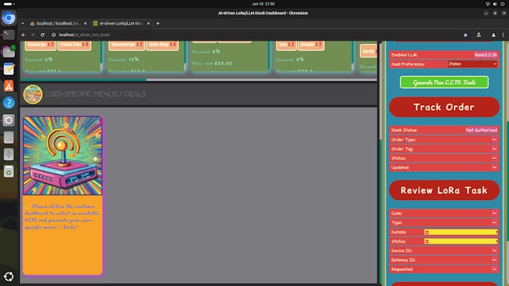Click the Cheeseburger x 2 item tag
The width and height of the screenshot is (509, 286).
(127, 45)
